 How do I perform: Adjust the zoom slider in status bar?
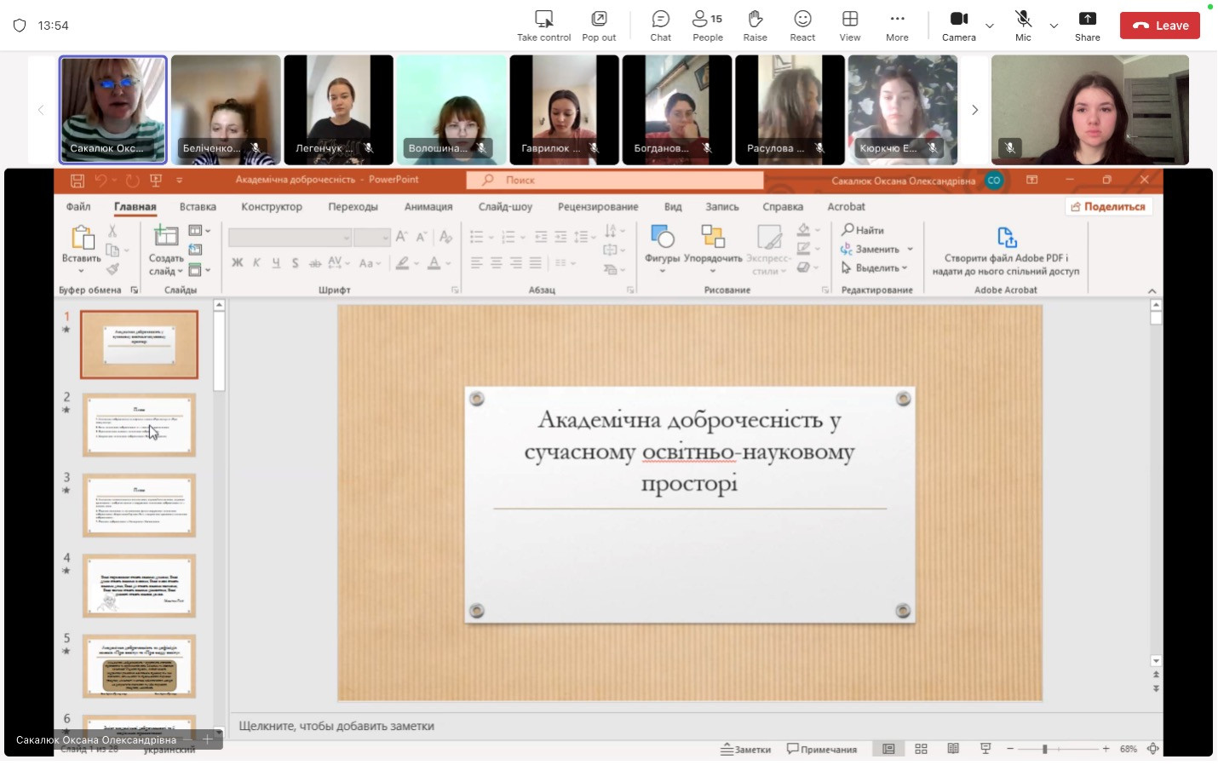[x=1044, y=749]
